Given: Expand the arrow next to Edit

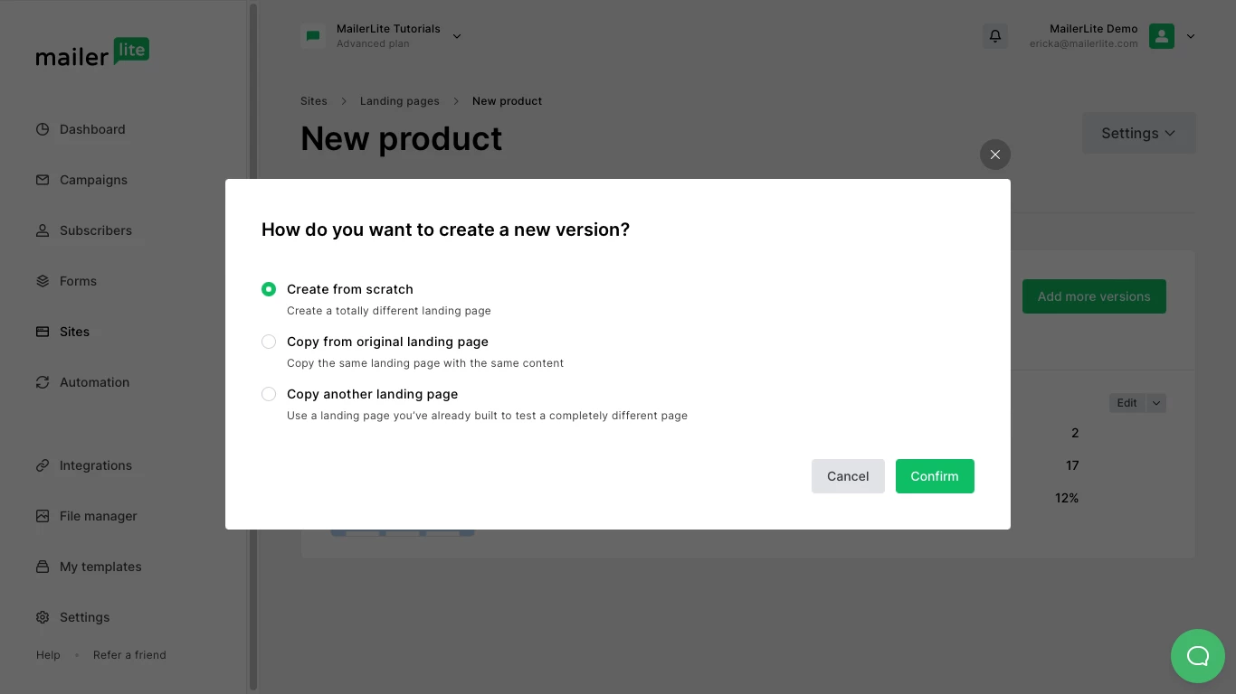Looking at the screenshot, I should 1156,403.
